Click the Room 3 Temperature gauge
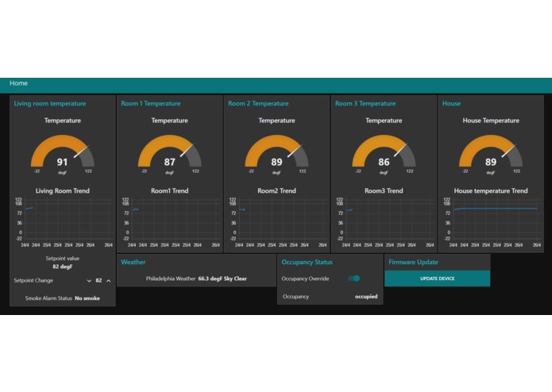552x392 pixels. 384,153
